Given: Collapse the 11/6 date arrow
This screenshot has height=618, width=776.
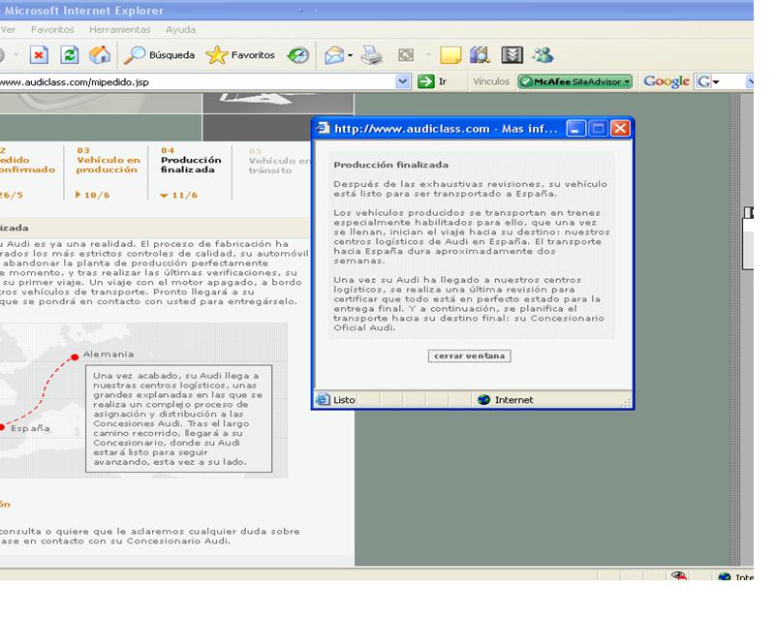Looking at the screenshot, I should [165, 196].
